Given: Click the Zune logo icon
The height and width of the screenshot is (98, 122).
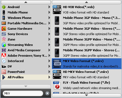Looking at the screenshot, I should point(4,39).
